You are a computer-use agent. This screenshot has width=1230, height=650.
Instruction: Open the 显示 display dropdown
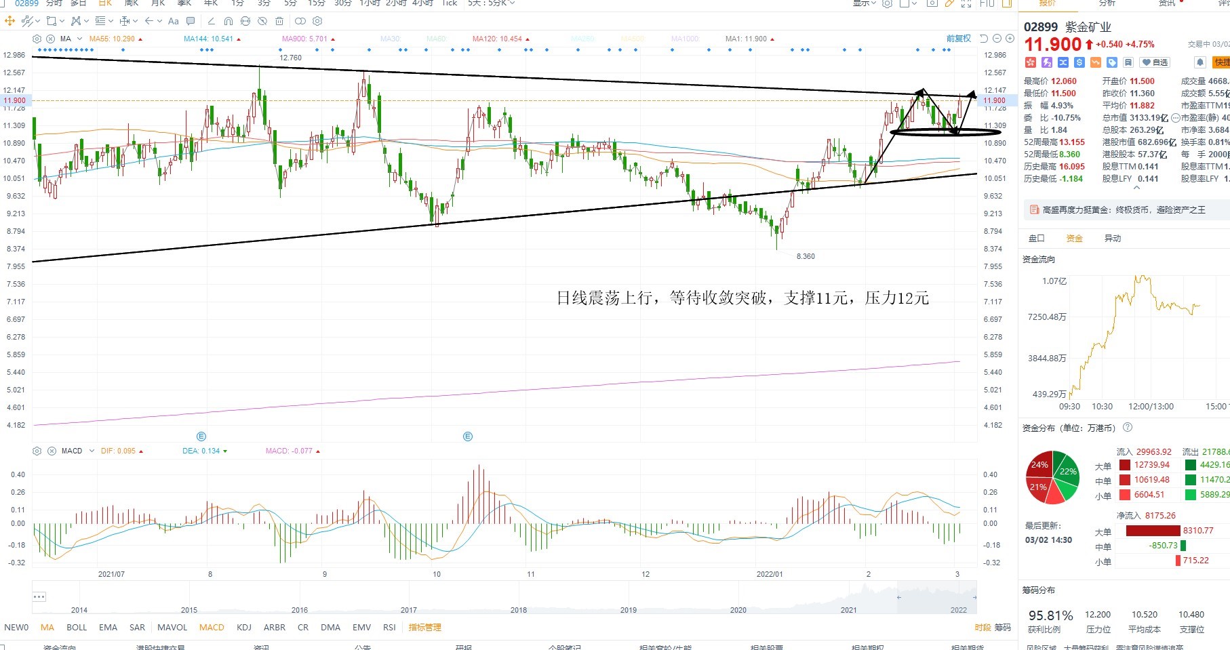[x=865, y=3]
